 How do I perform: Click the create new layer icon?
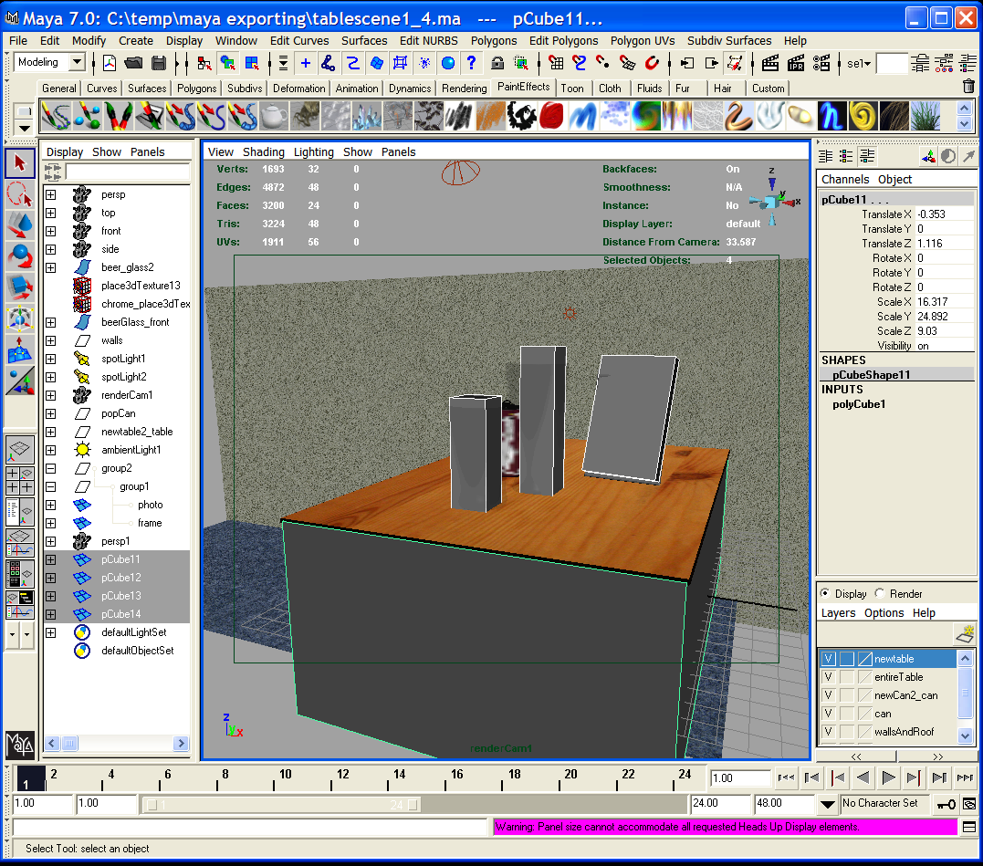[964, 633]
